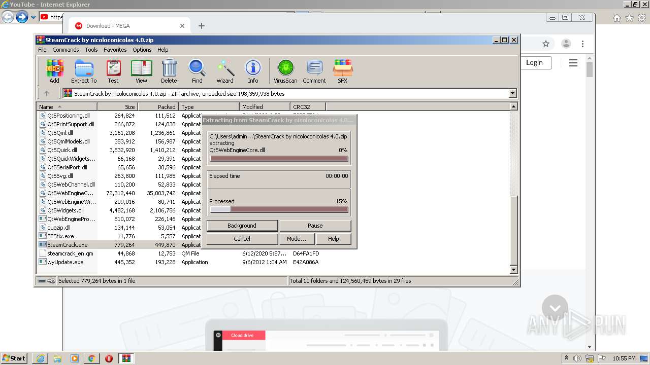
Task: Click the View file icon
Action: click(x=141, y=71)
